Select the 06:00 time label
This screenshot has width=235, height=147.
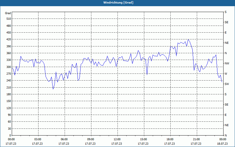[x=65, y=139]
